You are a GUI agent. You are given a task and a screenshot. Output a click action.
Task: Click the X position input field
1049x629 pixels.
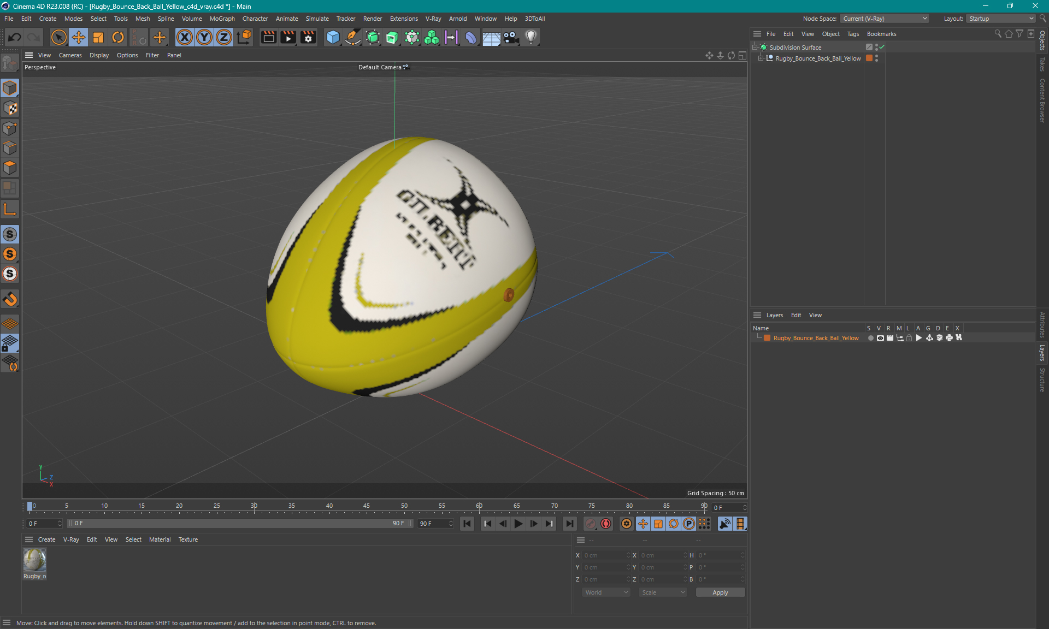click(x=606, y=555)
